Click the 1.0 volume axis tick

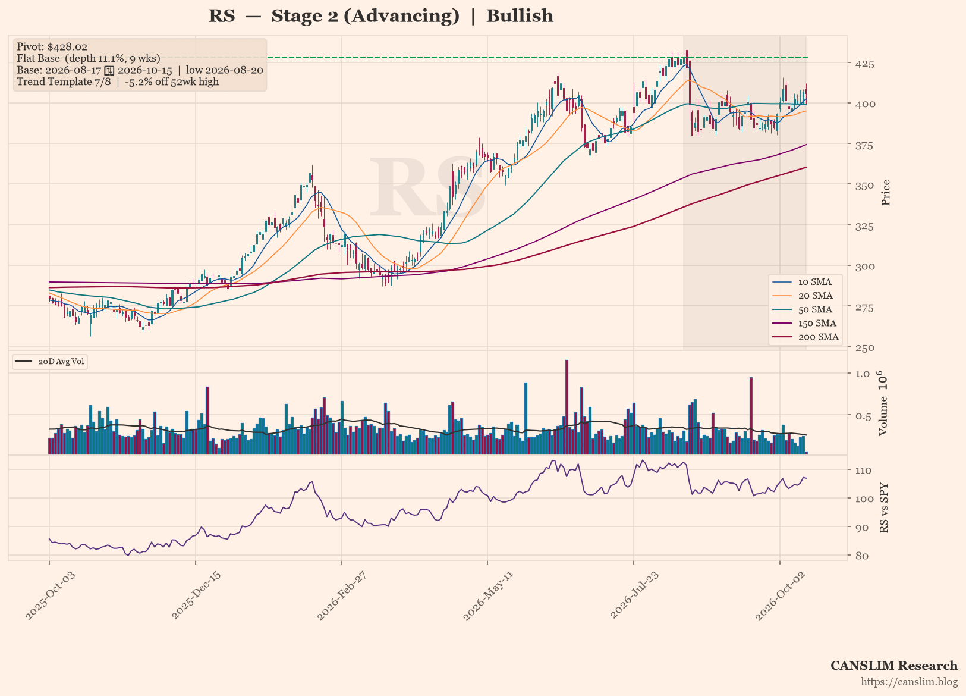[x=862, y=374]
